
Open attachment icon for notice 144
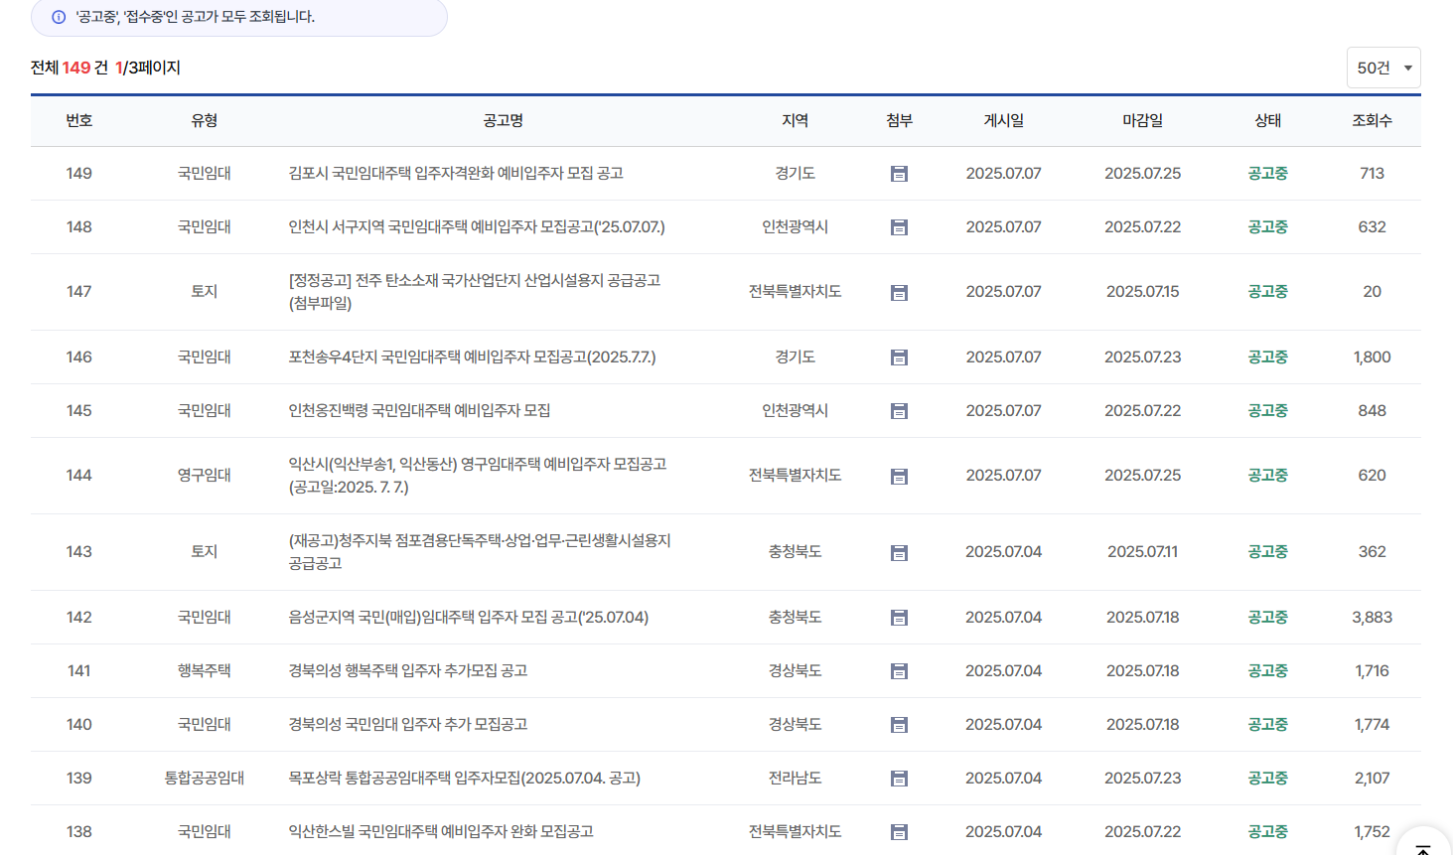pos(899,477)
